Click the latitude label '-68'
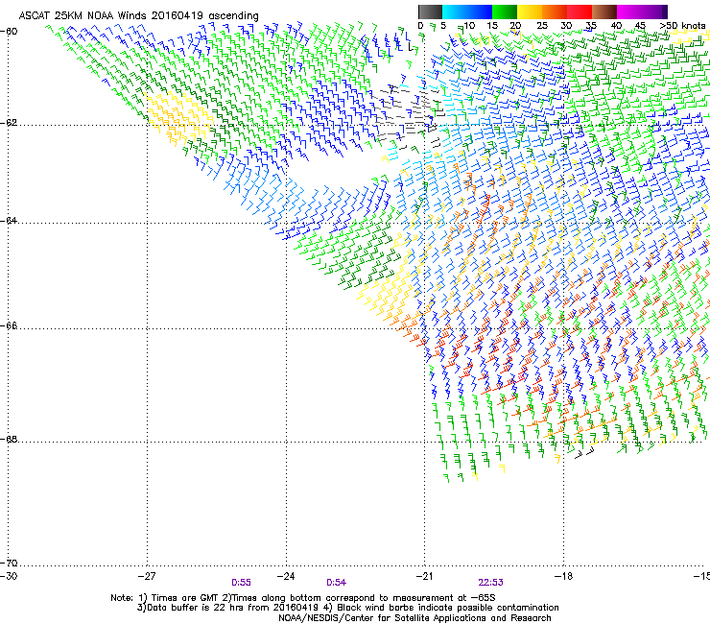 pyautogui.click(x=9, y=440)
